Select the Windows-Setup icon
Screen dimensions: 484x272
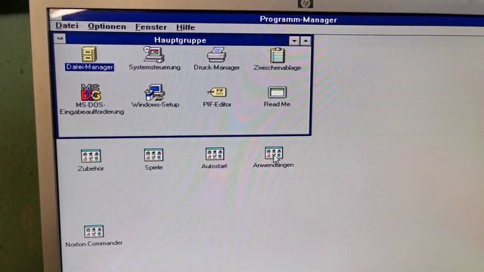pos(154,92)
